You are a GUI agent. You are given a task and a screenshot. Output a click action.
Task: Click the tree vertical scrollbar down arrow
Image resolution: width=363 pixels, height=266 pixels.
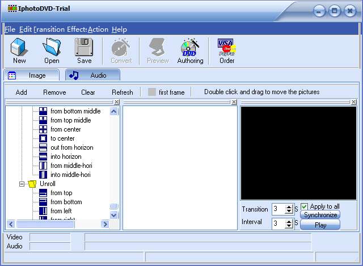pos(113,215)
